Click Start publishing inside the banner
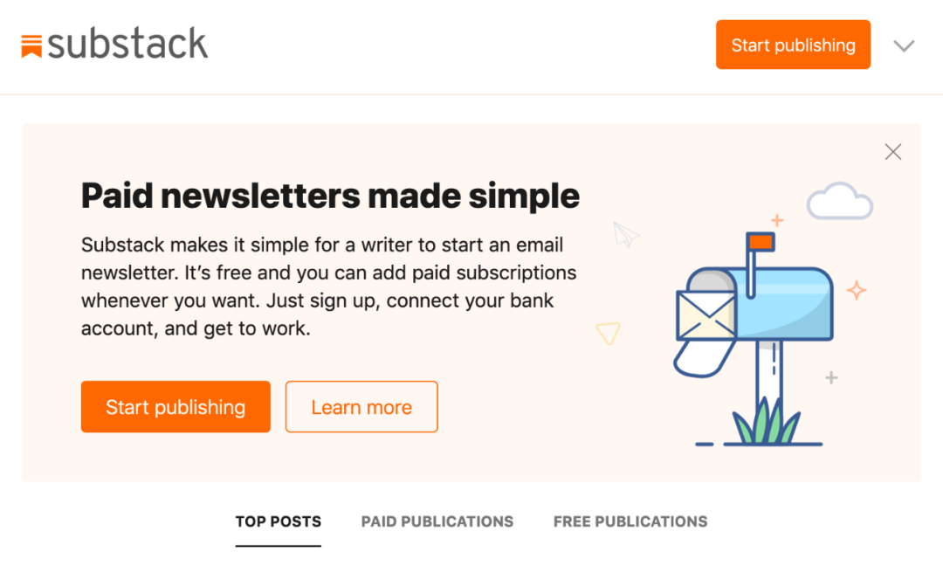 (176, 407)
